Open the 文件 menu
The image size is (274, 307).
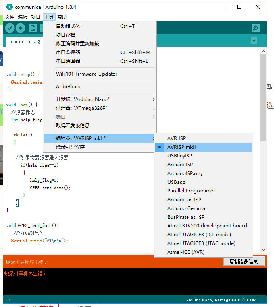[x=10, y=17]
